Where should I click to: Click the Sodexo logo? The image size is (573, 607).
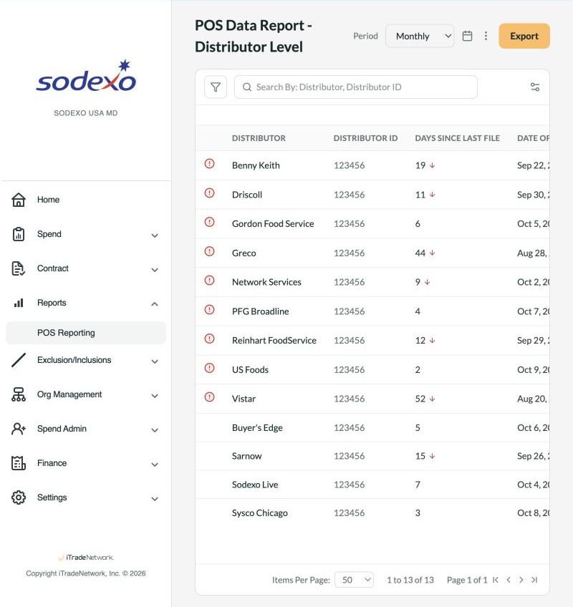pyautogui.click(x=86, y=77)
